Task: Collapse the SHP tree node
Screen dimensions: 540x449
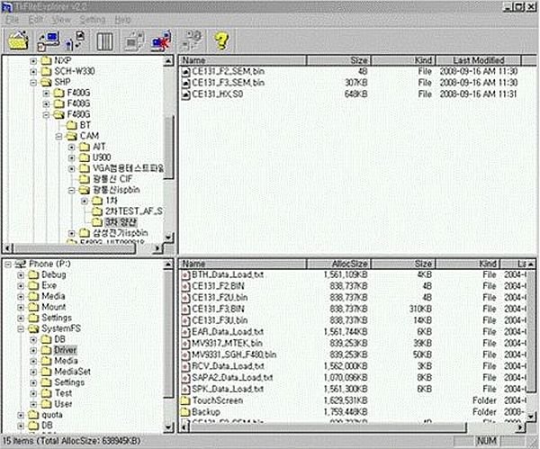Action: click(x=33, y=82)
